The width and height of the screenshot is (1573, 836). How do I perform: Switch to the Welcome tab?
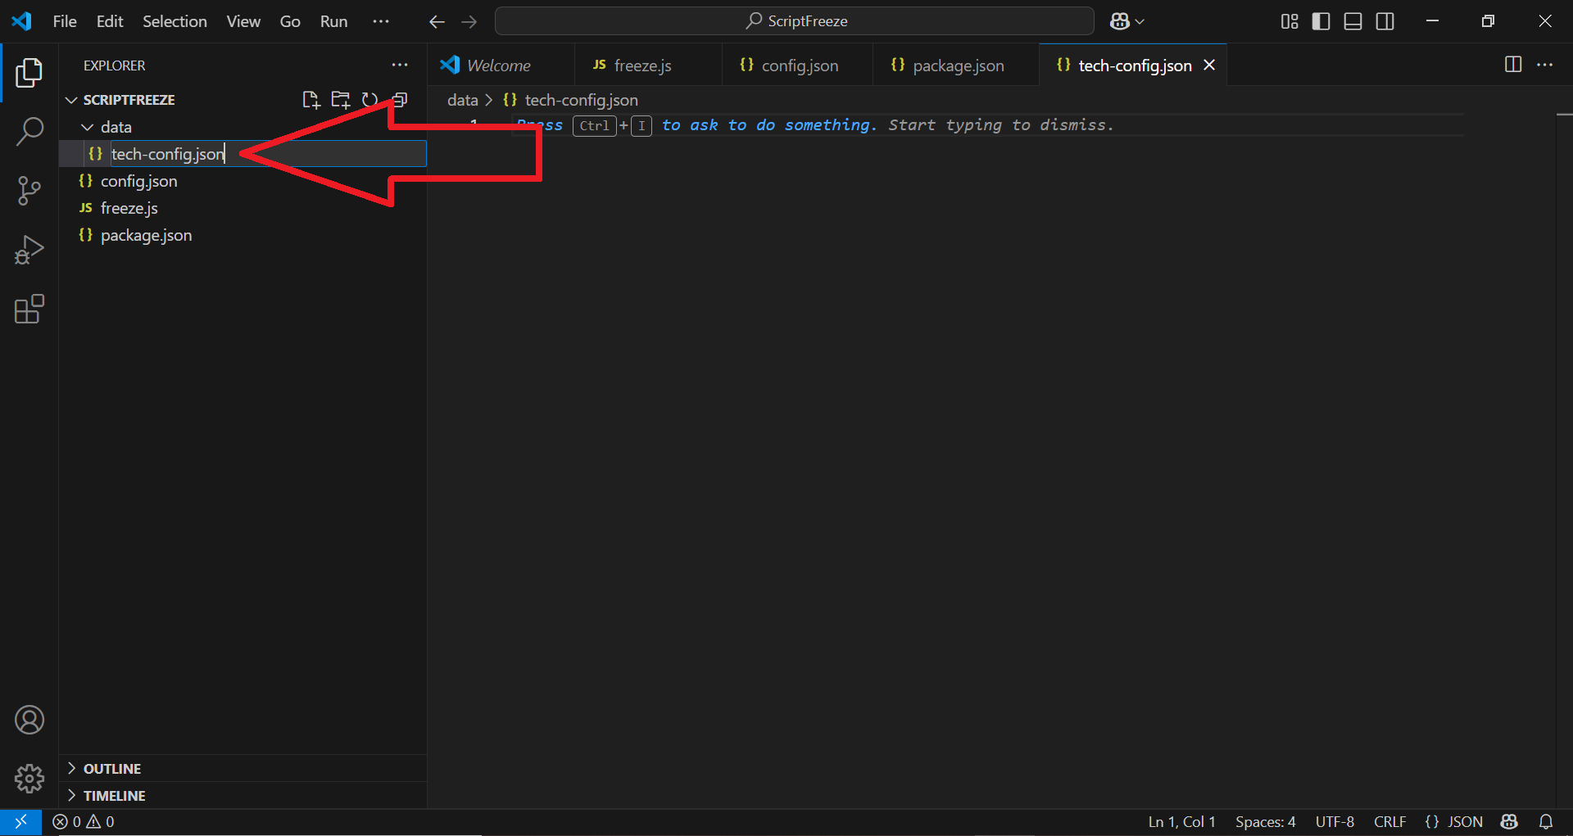tap(500, 65)
